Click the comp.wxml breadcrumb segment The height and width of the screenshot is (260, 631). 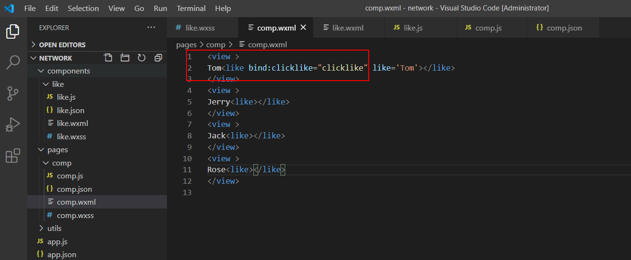coord(263,45)
